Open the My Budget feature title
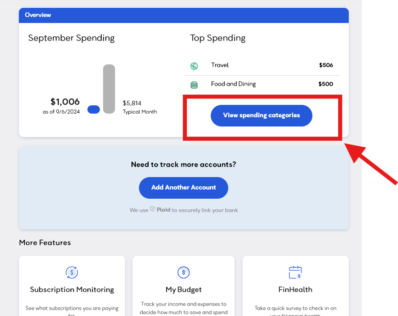 pyautogui.click(x=184, y=290)
